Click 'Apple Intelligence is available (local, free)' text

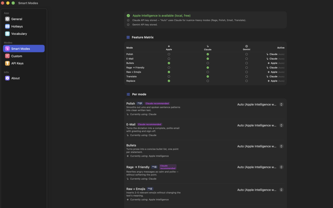coord(161,16)
